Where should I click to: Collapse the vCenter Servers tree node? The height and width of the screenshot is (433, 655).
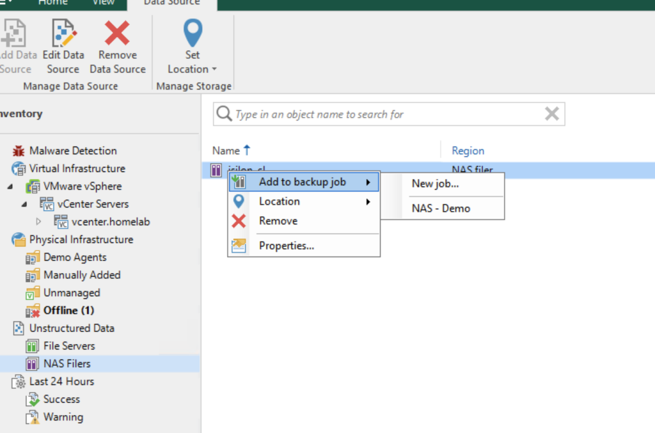(x=24, y=205)
